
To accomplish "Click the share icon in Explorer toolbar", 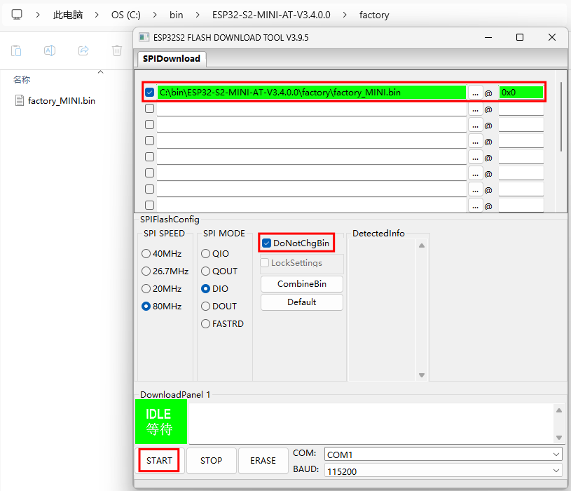I will coord(83,51).
